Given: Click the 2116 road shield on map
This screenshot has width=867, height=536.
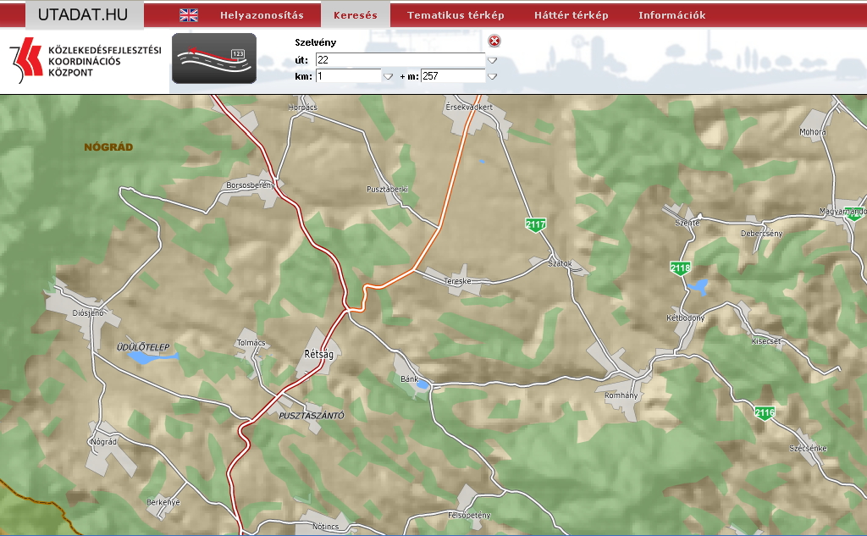Looking at the screenshot, I should pyautogui.click(x=765, y=413).
